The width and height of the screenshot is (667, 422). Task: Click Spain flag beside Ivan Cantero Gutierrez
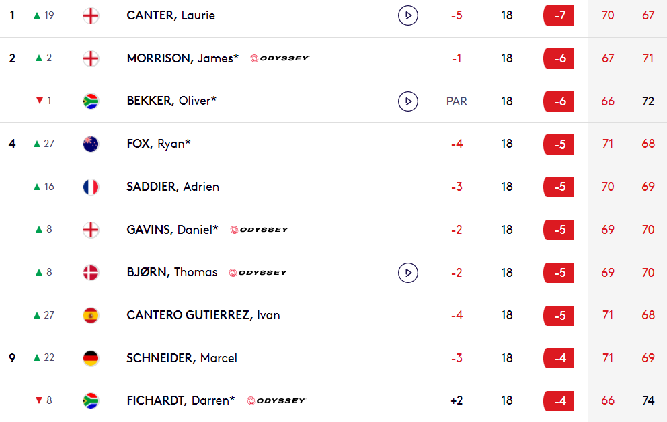point(91,315)
